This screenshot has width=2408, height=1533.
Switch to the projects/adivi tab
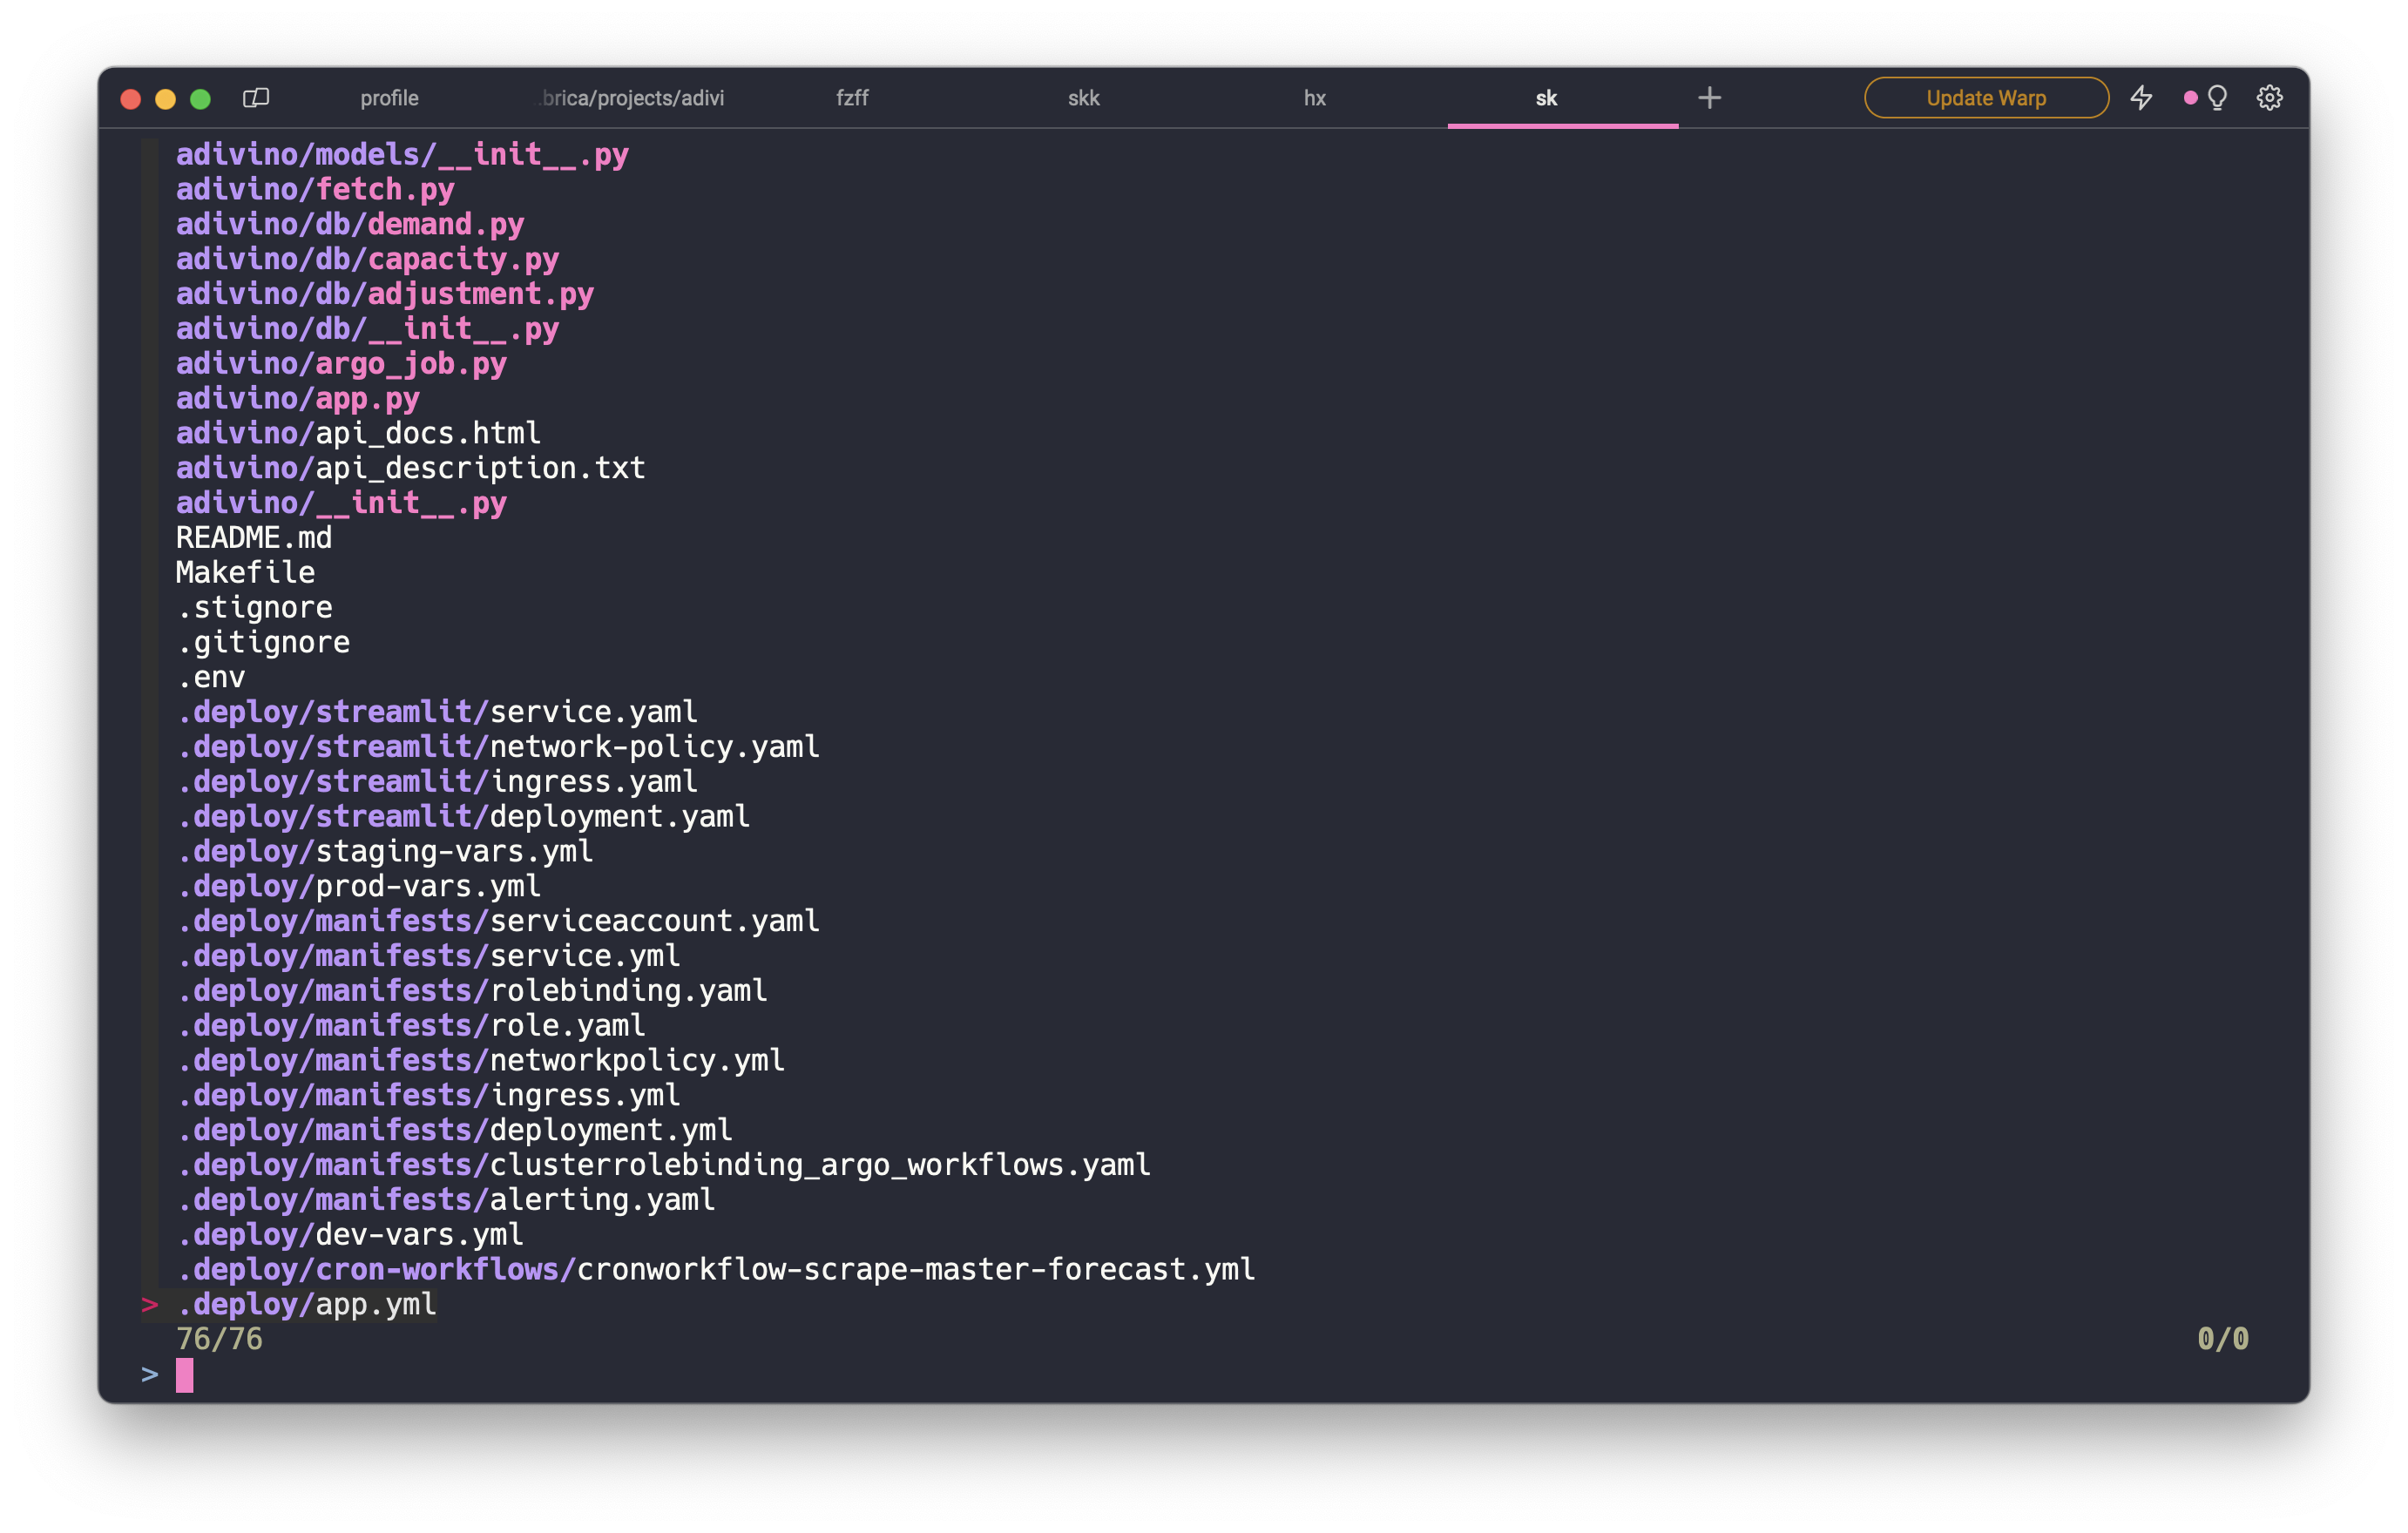[x=628, y=98]
